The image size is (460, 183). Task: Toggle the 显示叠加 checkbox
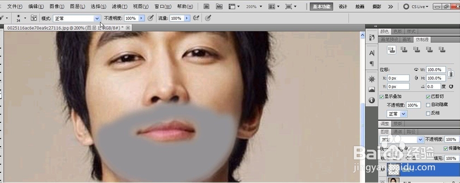pyautogui.click(x=381, y=97)
